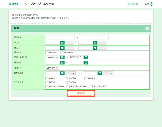Open calendar for 締結日 end date
The height and width of the screenshot is (127, 162).
tap(95, 48)
